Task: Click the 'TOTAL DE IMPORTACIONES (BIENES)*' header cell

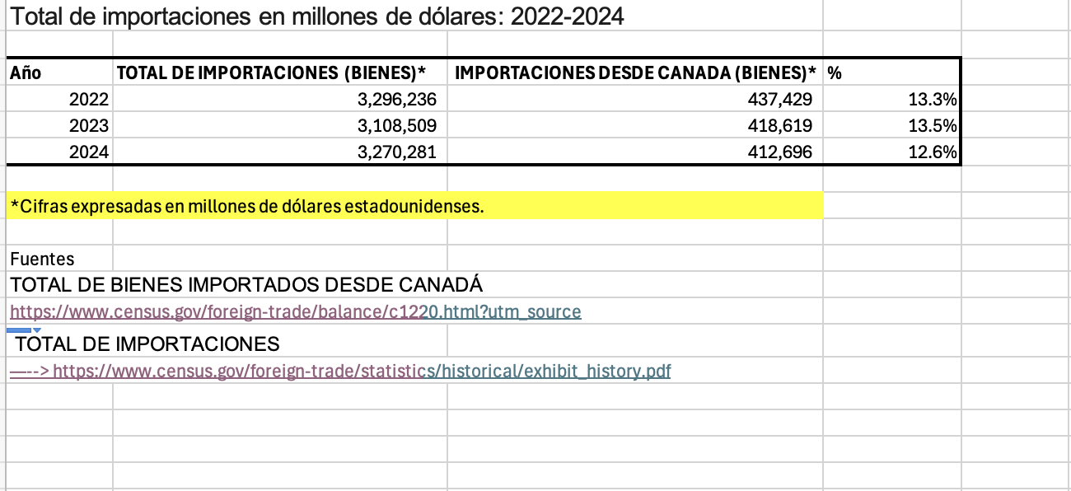Action: click(x=279, y=72)
